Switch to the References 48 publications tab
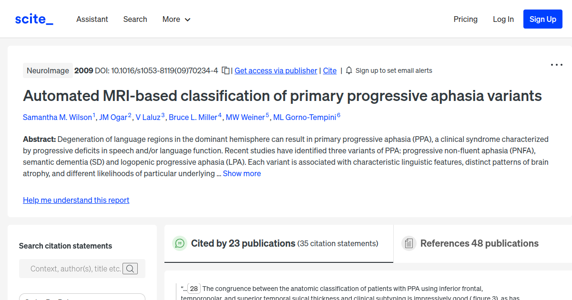 point(479,243)
